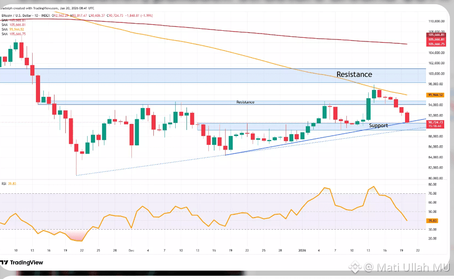The image size is (454, 279).
Task: Click the 84,000.00 price axis label
Action: point(435,157)
